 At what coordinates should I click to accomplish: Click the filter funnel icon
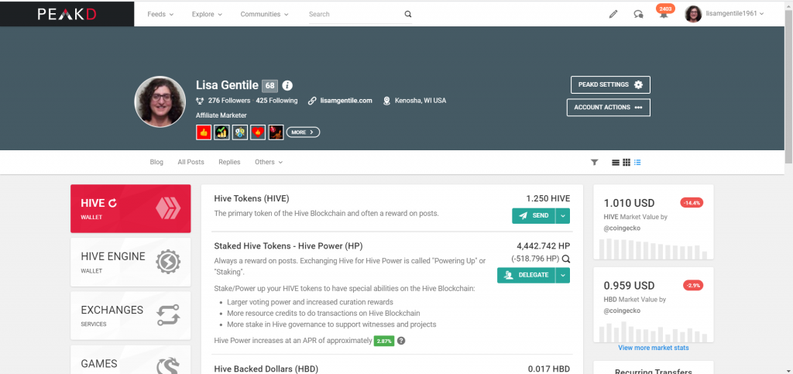point(595,163)
